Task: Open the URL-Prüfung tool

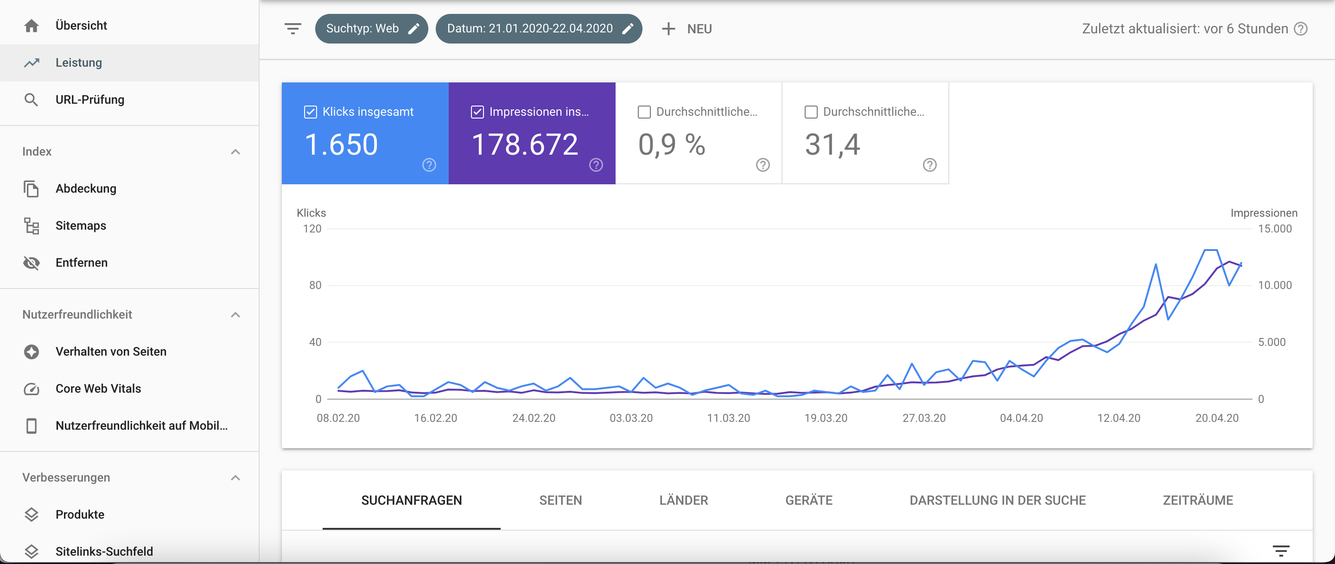Action: point(130,100)
